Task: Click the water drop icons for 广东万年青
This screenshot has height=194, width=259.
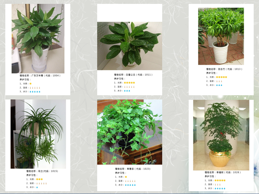Action: (35, 92)
